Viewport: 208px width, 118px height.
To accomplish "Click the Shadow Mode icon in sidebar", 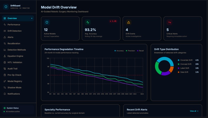I will tap(5, 87).
